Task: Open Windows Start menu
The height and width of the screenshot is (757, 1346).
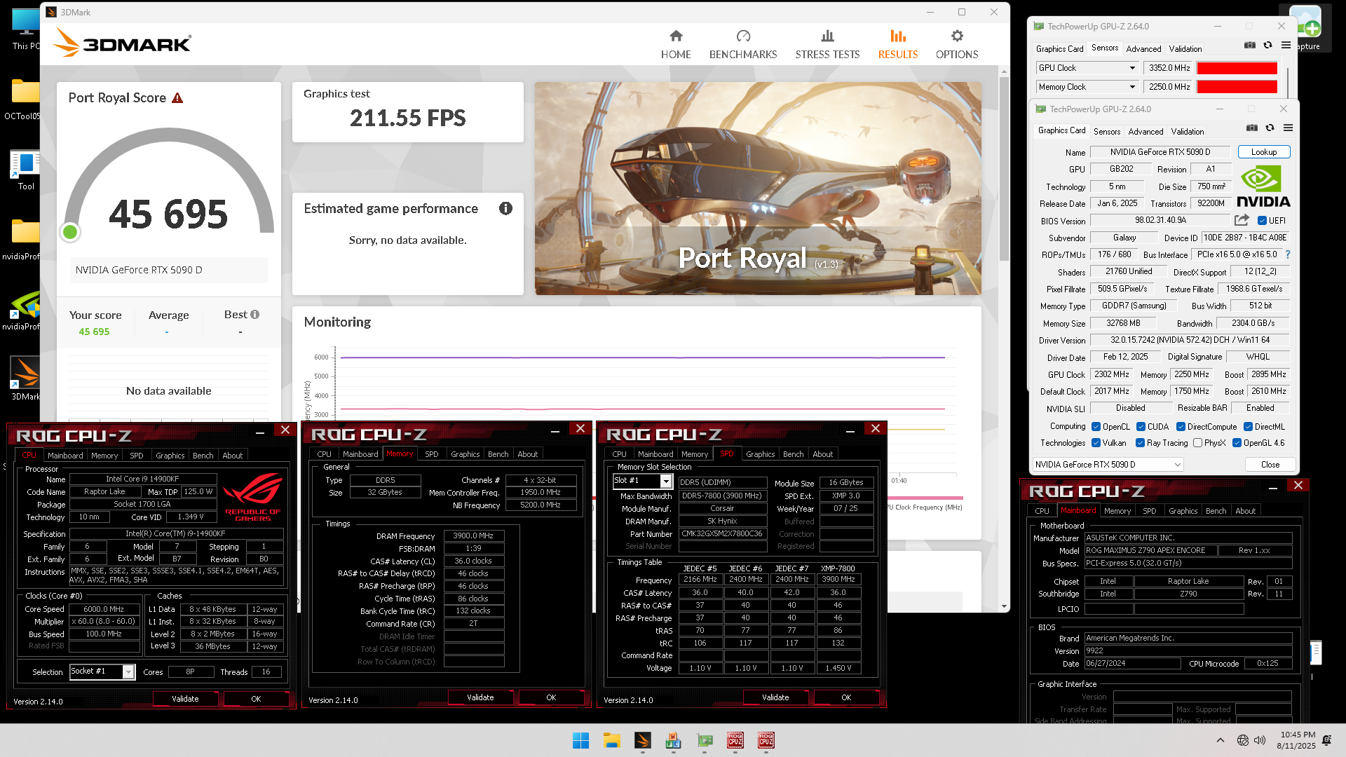Action: pos(580,740)
